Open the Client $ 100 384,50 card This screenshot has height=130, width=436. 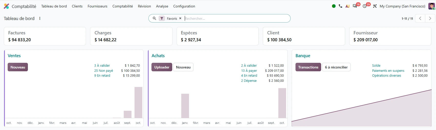pyautogui.click(x=304, y=36)
